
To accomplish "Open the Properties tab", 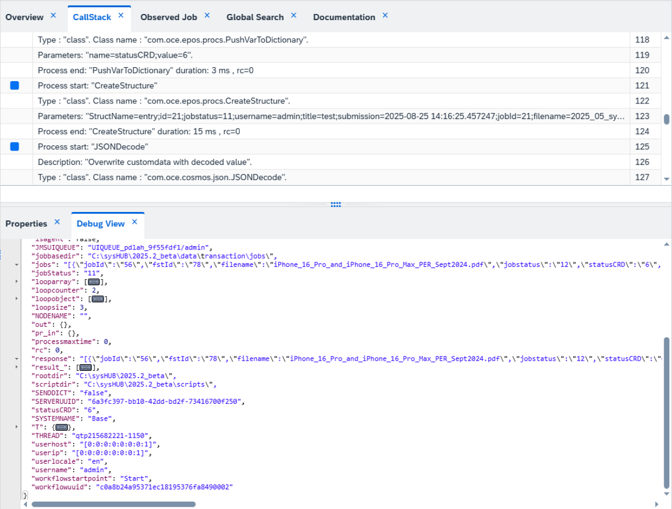I will click(x=26, y=224).
